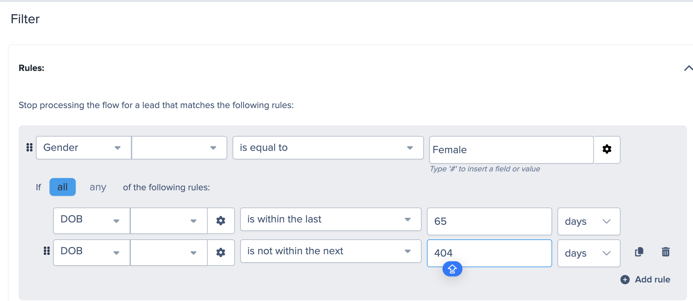Open settings gear for the second DOB rule
The image size is (693, 301).
(221, 253)
